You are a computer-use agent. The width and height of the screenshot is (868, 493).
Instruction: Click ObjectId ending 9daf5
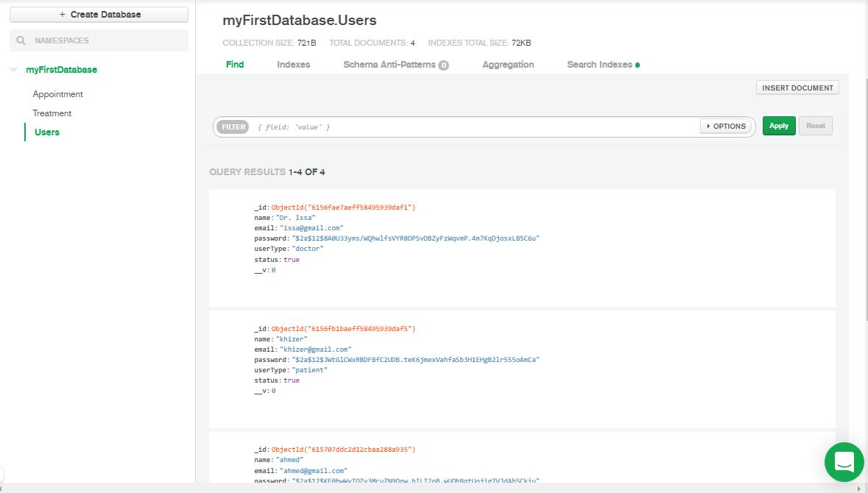click(343, 329)
